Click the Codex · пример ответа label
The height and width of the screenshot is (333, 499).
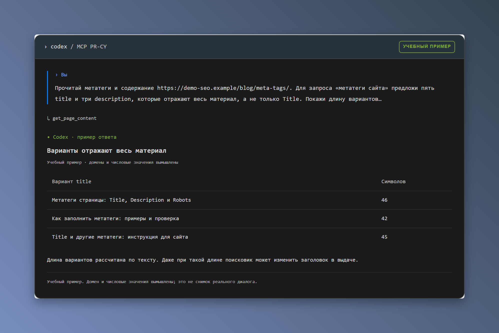click(x=84, y=137)
